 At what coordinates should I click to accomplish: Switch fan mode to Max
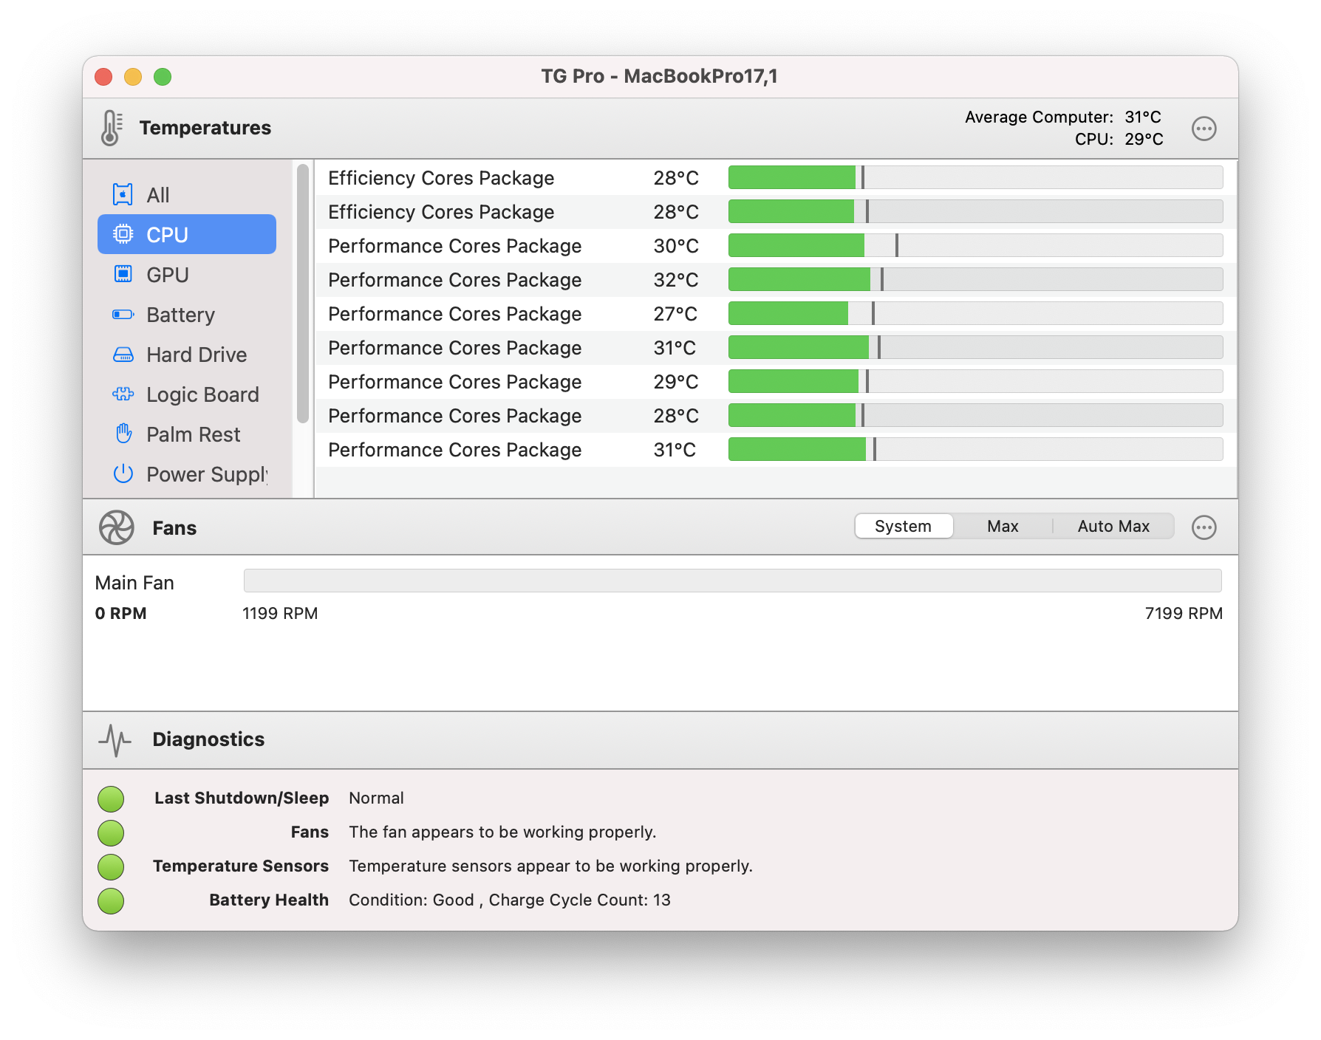(x=1003, y=527)
